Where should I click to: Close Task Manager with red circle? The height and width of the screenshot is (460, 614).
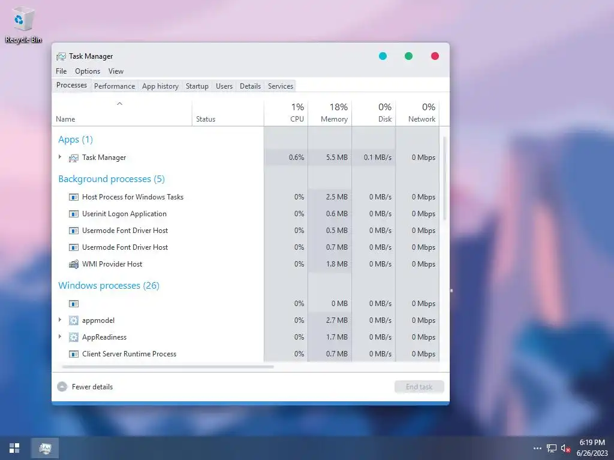[x=435, y=56]
